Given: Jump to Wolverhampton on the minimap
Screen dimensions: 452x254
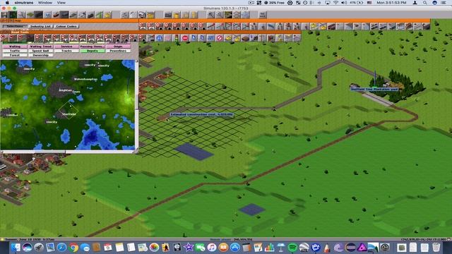Looking at the screenshot, I should point(85,79).
